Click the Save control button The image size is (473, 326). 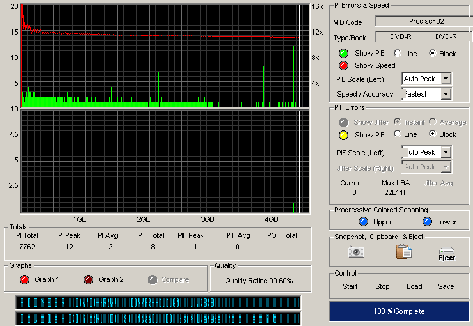[446, 286]
